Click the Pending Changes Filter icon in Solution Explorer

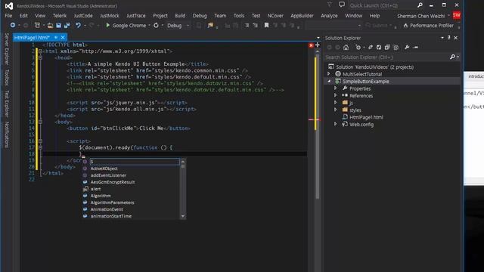coord(358,47)
